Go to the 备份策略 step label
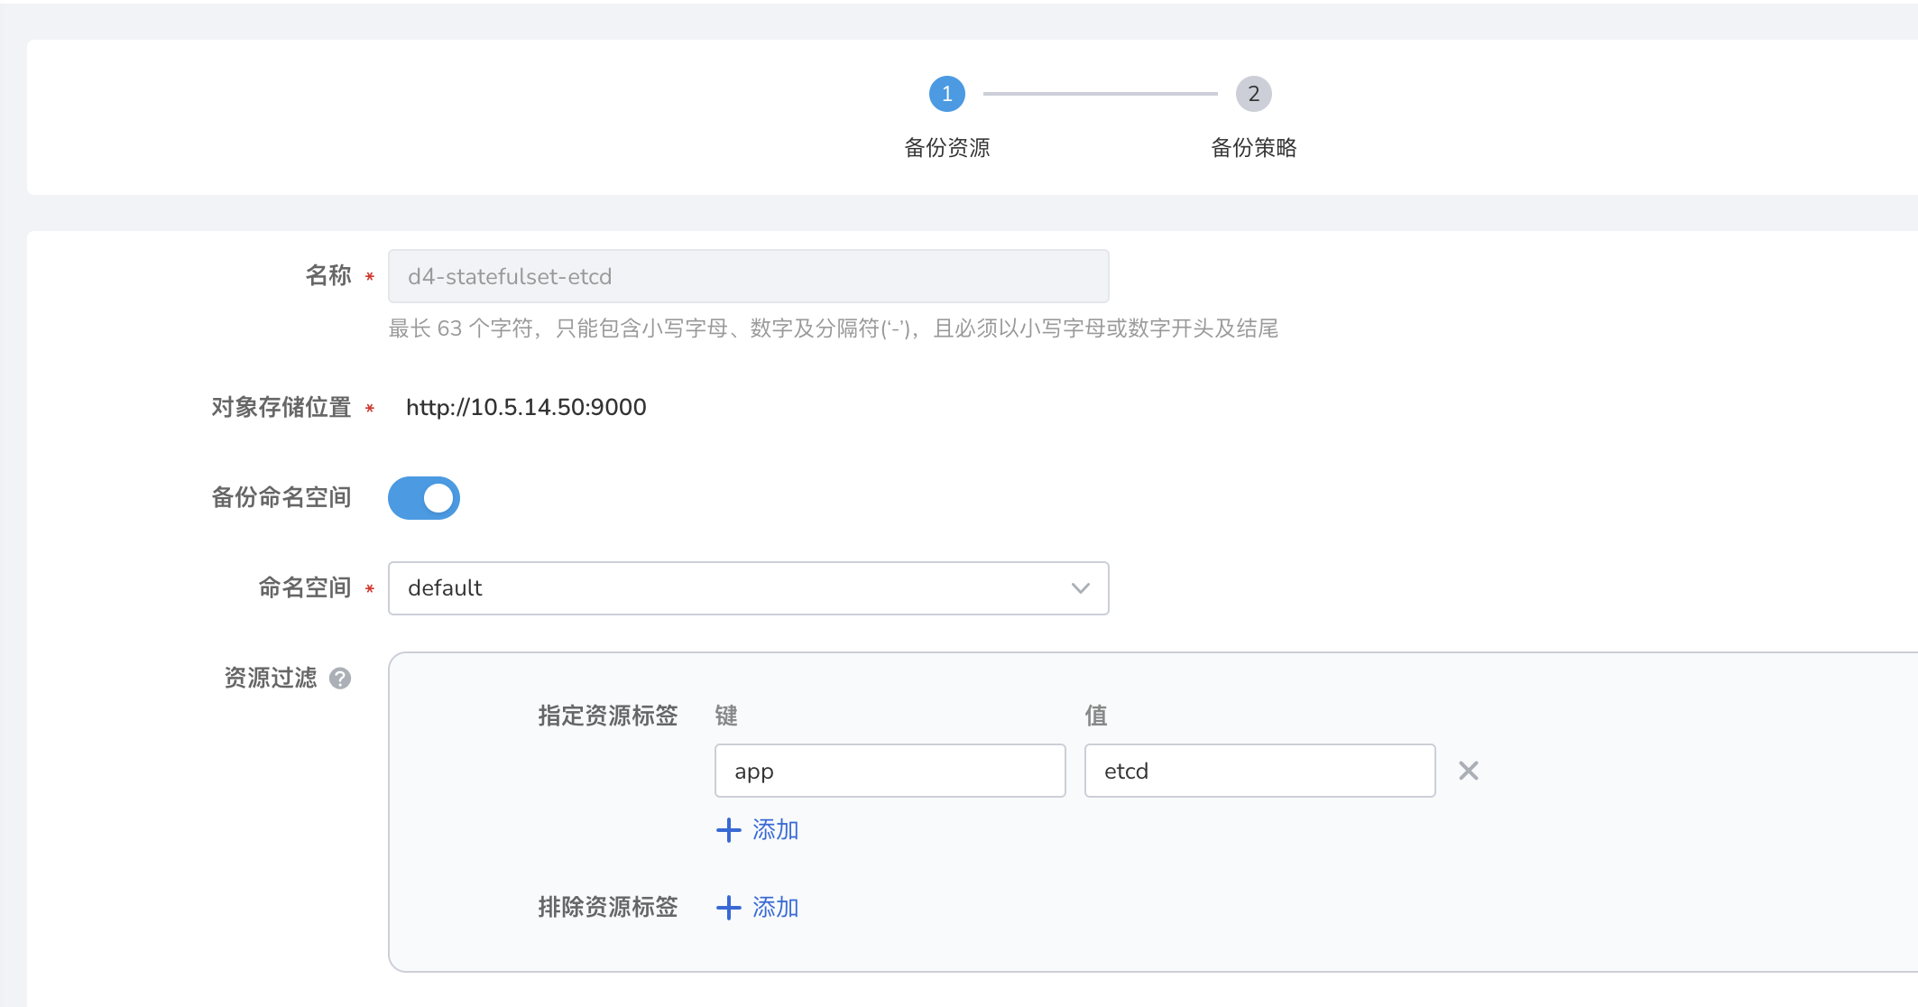Viewport: 1918px width, 1007px height. (x=1253, y=148)
